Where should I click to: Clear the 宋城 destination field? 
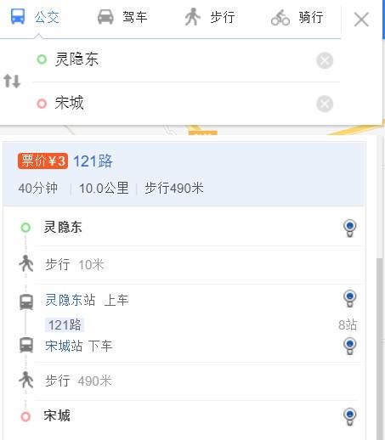[325, 104]
